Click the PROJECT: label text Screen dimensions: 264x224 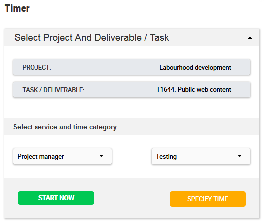tap(37, 68)
